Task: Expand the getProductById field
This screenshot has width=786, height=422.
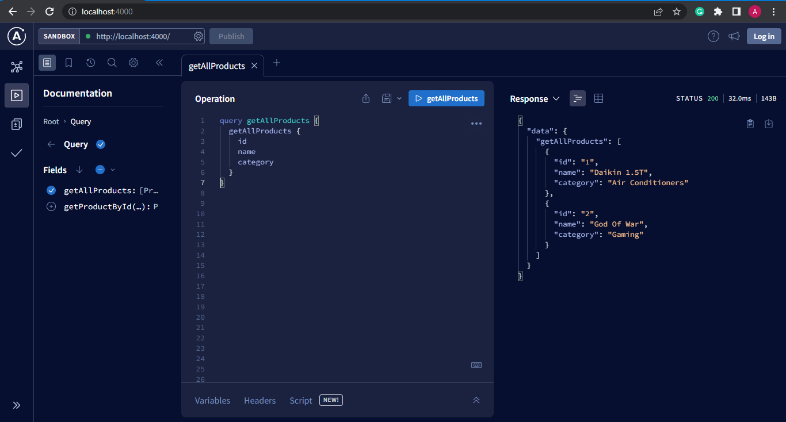Action: pyautogui.click(x=51, y=206)
